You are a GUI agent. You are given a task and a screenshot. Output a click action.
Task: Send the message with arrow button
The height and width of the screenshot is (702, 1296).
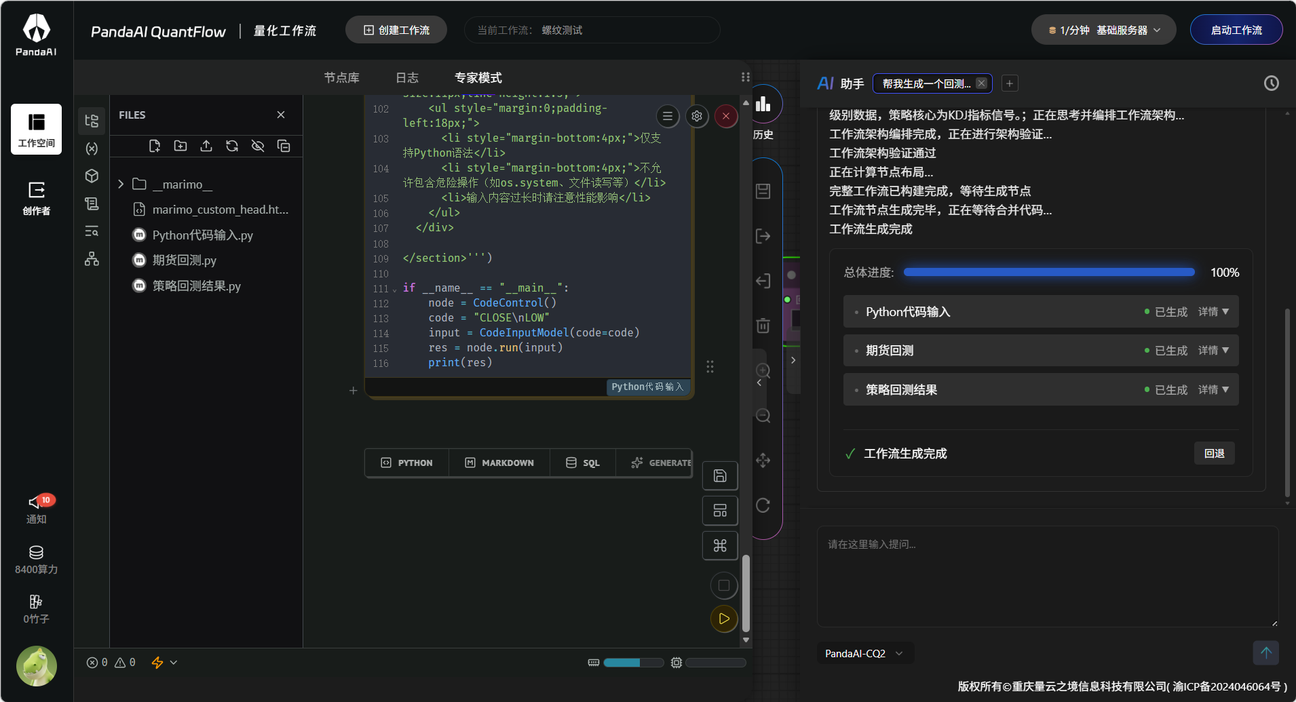pos(1265,652)
